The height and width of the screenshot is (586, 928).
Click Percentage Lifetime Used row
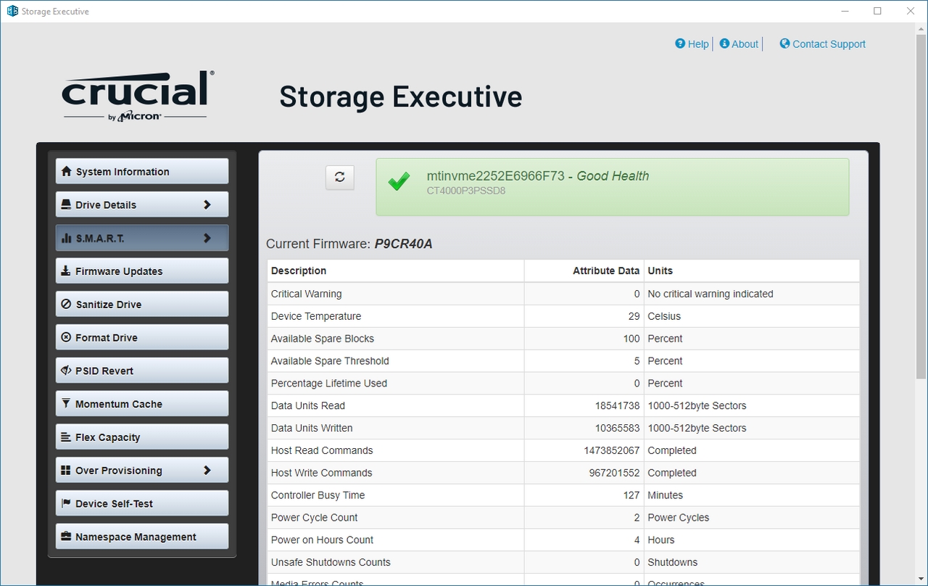click(563, 383)
